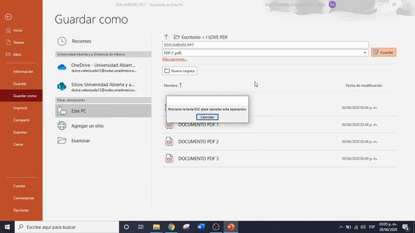Open Más opciones link
This screenshot has height=233, width=415.
tap(174, 60)
